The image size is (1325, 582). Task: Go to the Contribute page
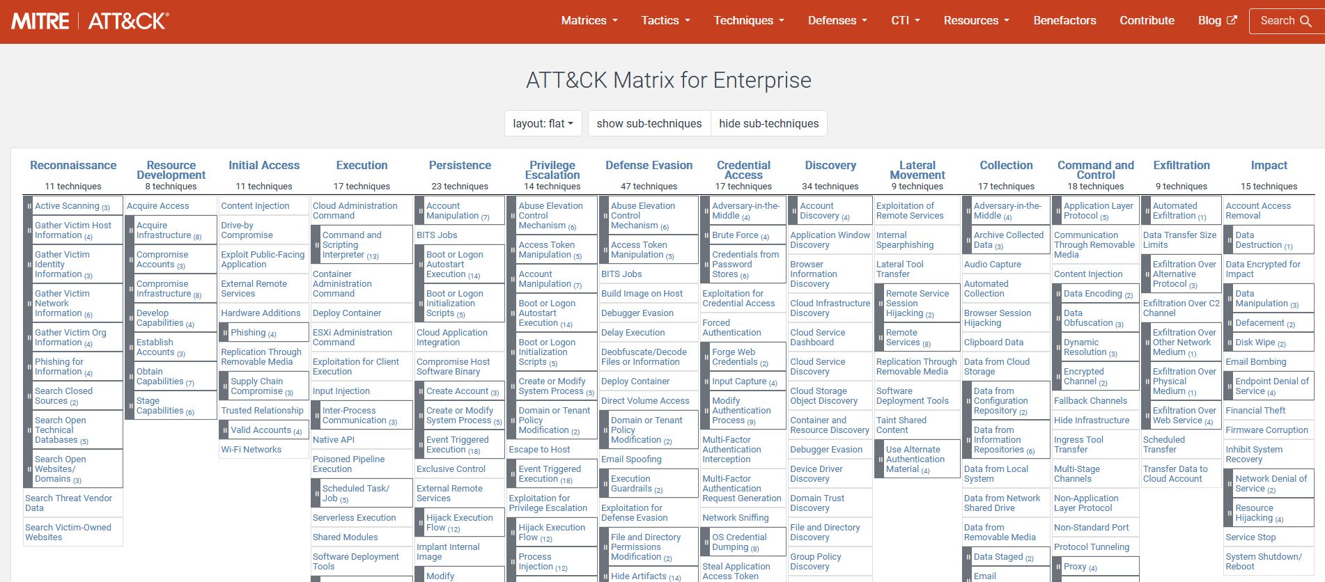[x=1147, y=21]
